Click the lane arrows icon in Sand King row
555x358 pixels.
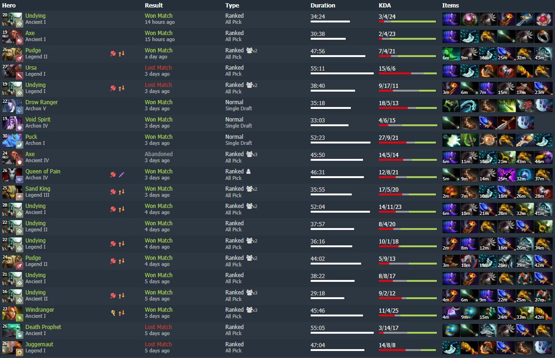point(121,192)
